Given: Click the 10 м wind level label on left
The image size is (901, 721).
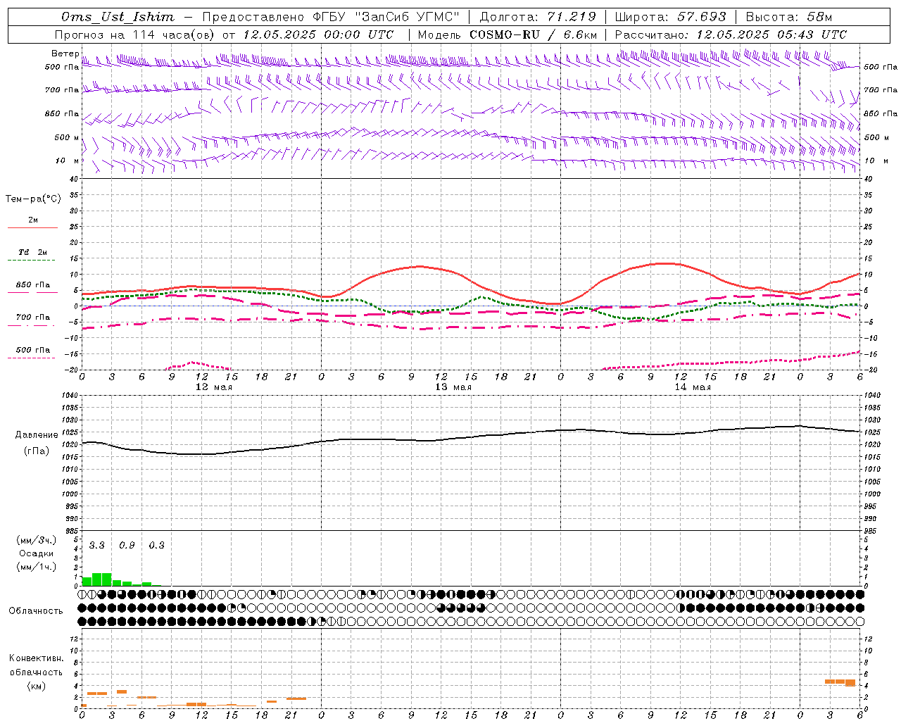Looking at the screenshot, I should [x=68, y=161].
